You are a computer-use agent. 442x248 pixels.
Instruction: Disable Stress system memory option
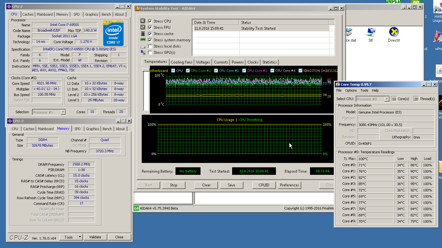(x=150, y=40)
